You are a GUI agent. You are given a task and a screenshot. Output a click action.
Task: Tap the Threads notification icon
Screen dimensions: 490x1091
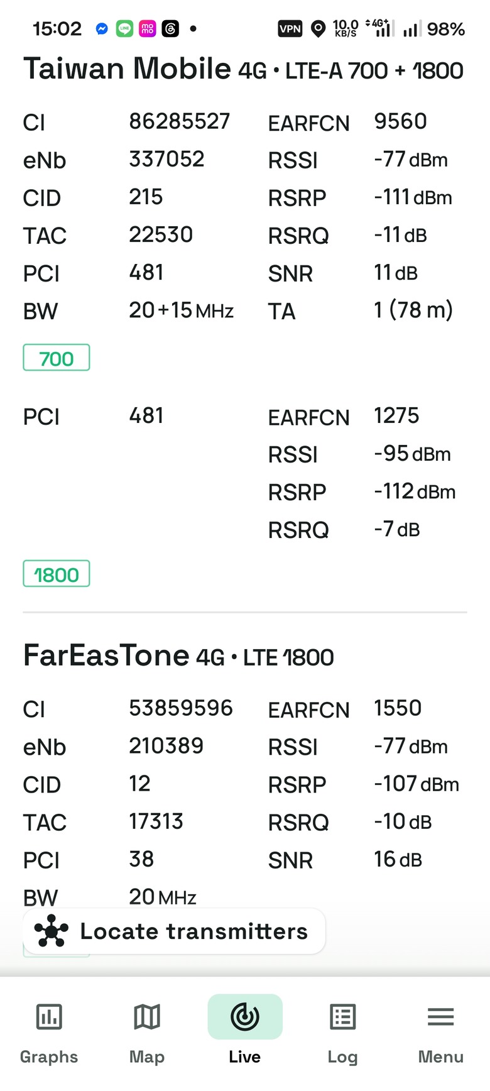pyautogui.click(x=171, y=29)
